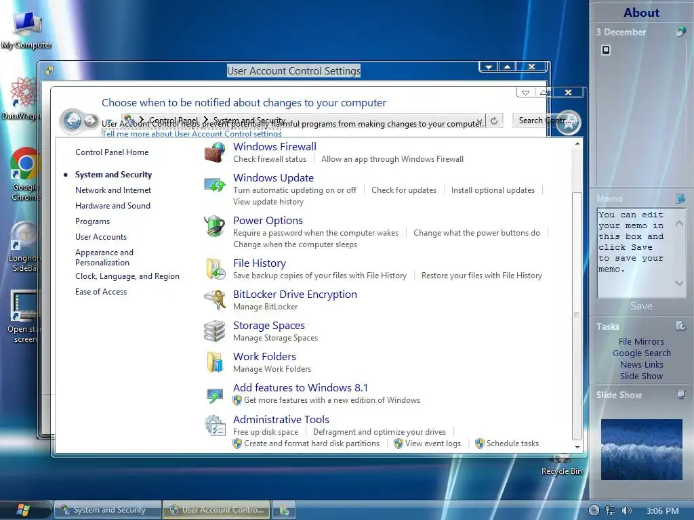Screen dimensions: 694x520
Task: Click the View event logs link
Action: tap(433, 443)
